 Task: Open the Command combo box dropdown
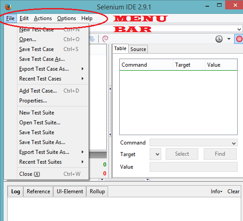coord(234,143)
